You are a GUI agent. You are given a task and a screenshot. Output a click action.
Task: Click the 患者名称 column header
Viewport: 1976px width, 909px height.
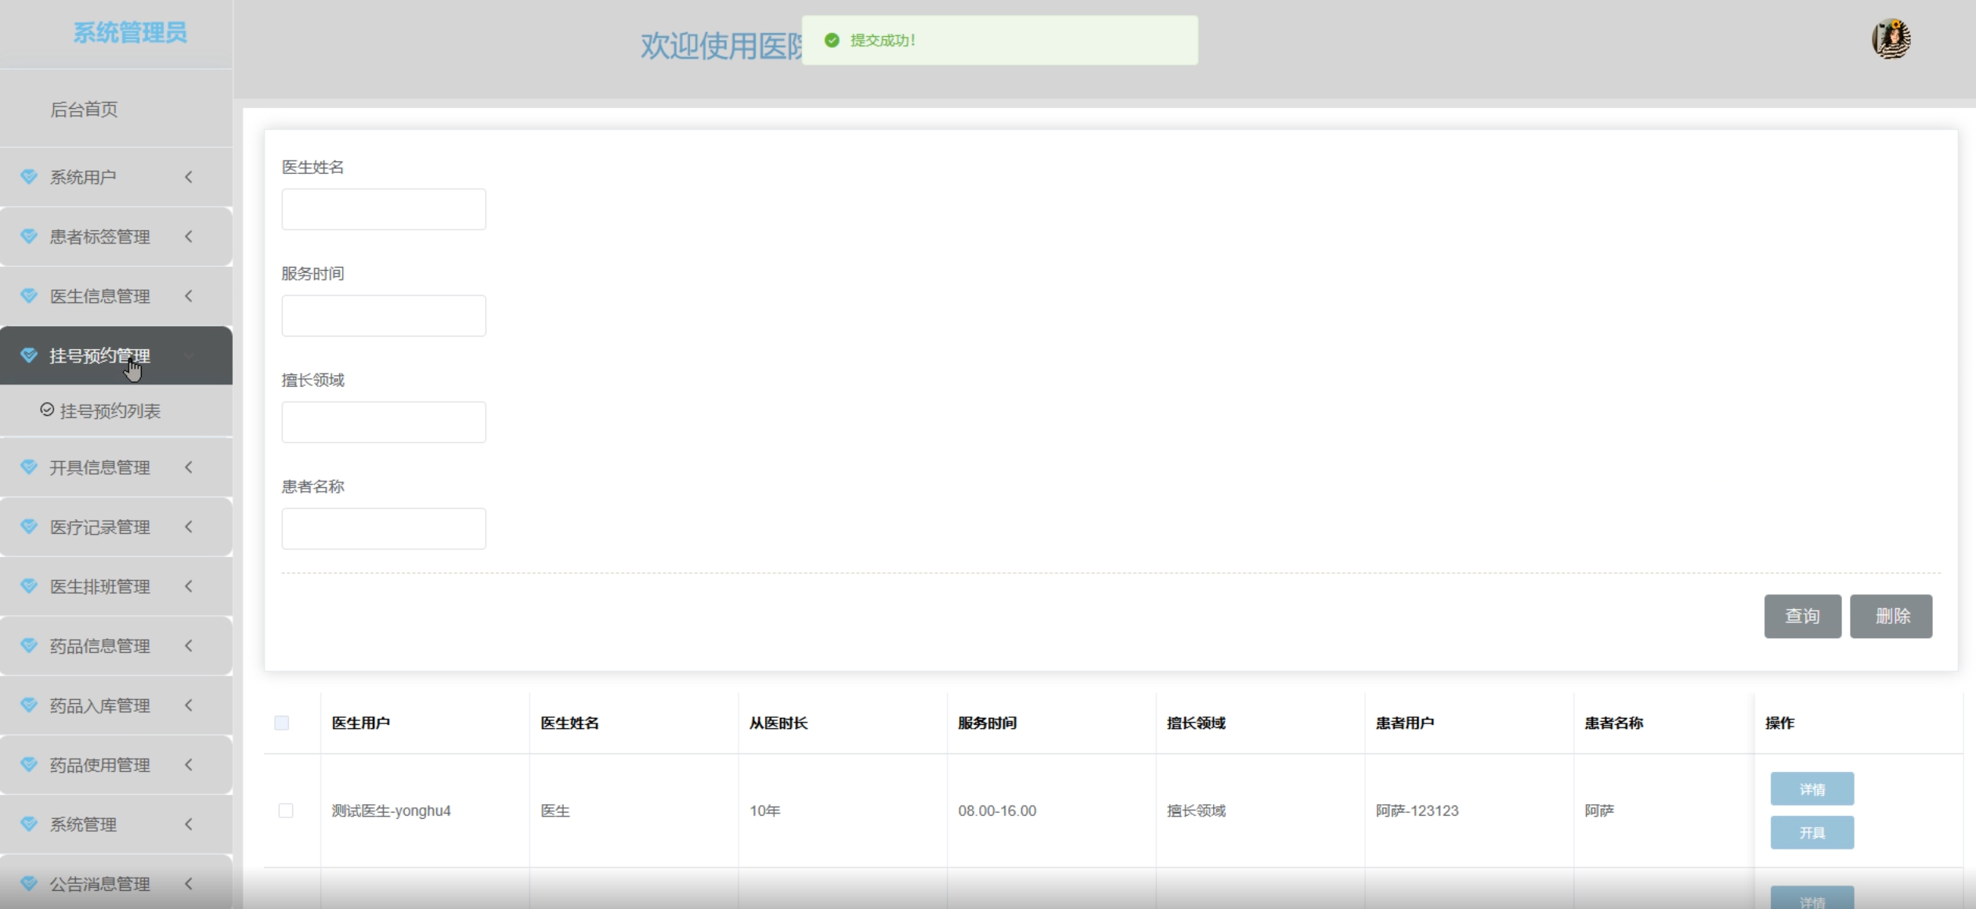click(1613, 723)
